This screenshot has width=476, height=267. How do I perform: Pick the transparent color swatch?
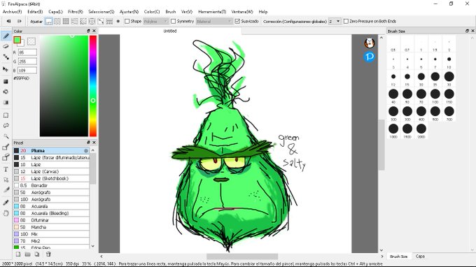click(x=31, y=41)
